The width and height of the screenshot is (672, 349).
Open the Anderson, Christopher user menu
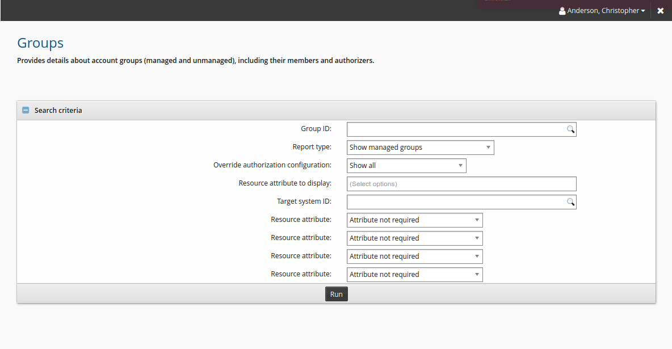pos(602,11)
